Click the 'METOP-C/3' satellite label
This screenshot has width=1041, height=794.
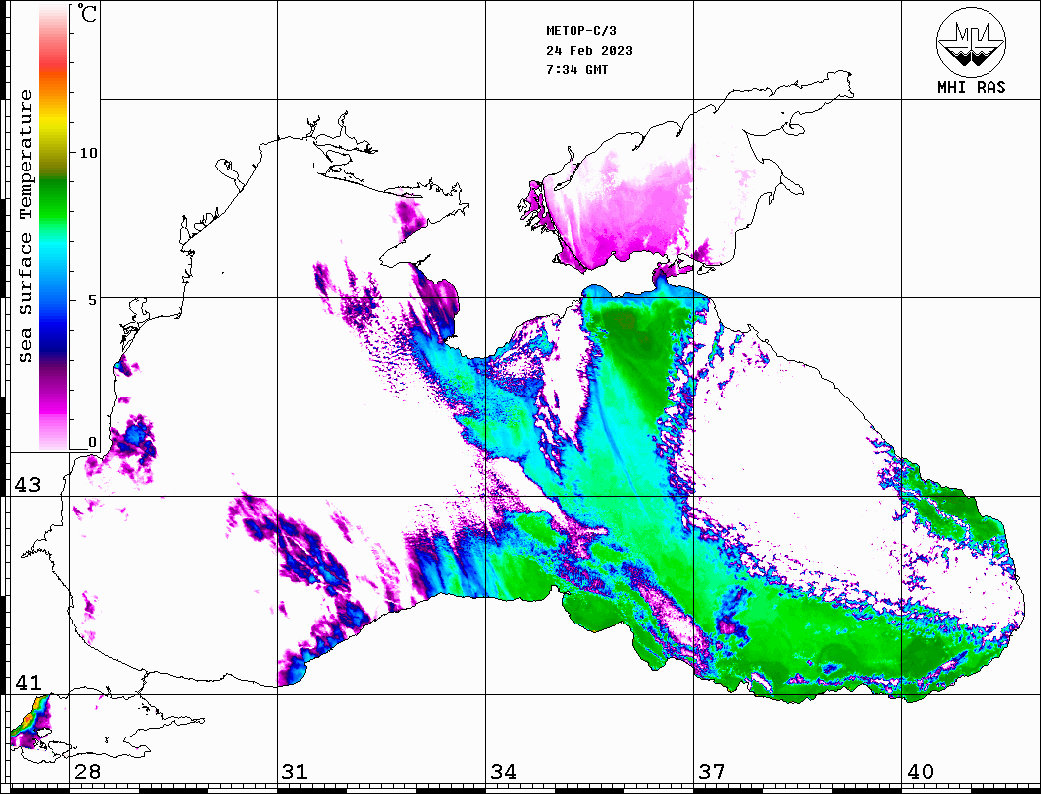click(580, 31)
